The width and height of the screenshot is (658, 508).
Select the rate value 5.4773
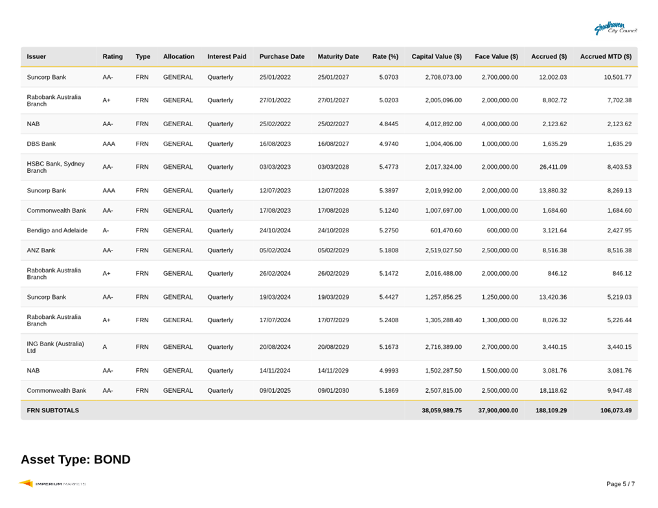(389, 167)
